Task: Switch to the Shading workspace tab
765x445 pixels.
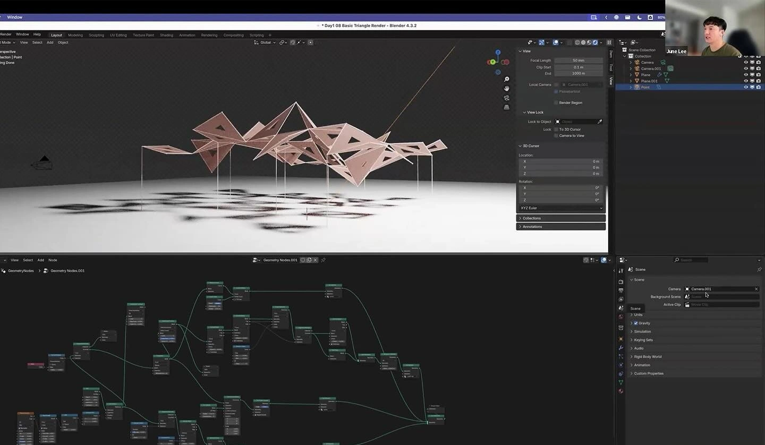Action: [166, 35]
